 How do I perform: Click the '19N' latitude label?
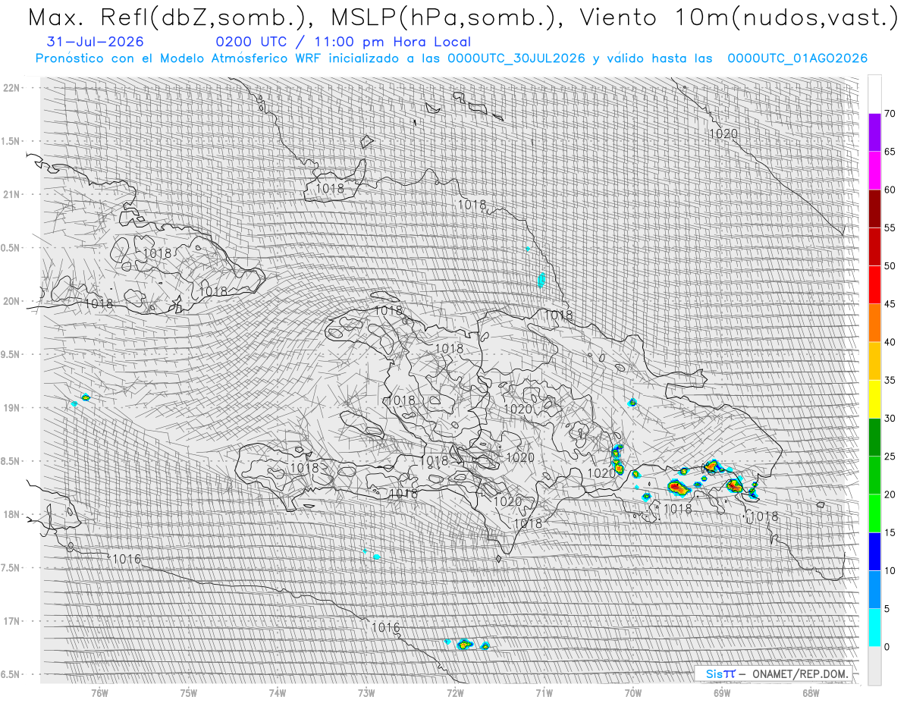(x=13, y=407)
